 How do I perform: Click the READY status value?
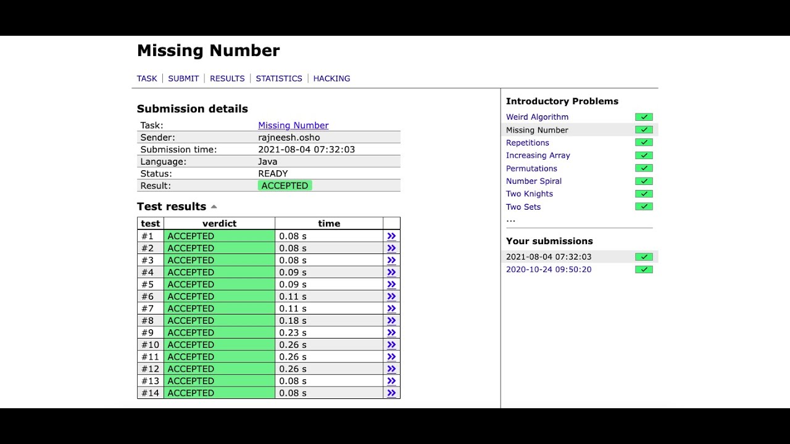click(x=273, y=174)
